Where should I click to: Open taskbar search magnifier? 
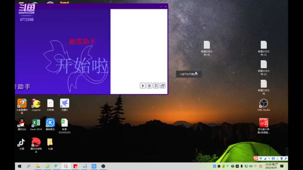(29, 166)
